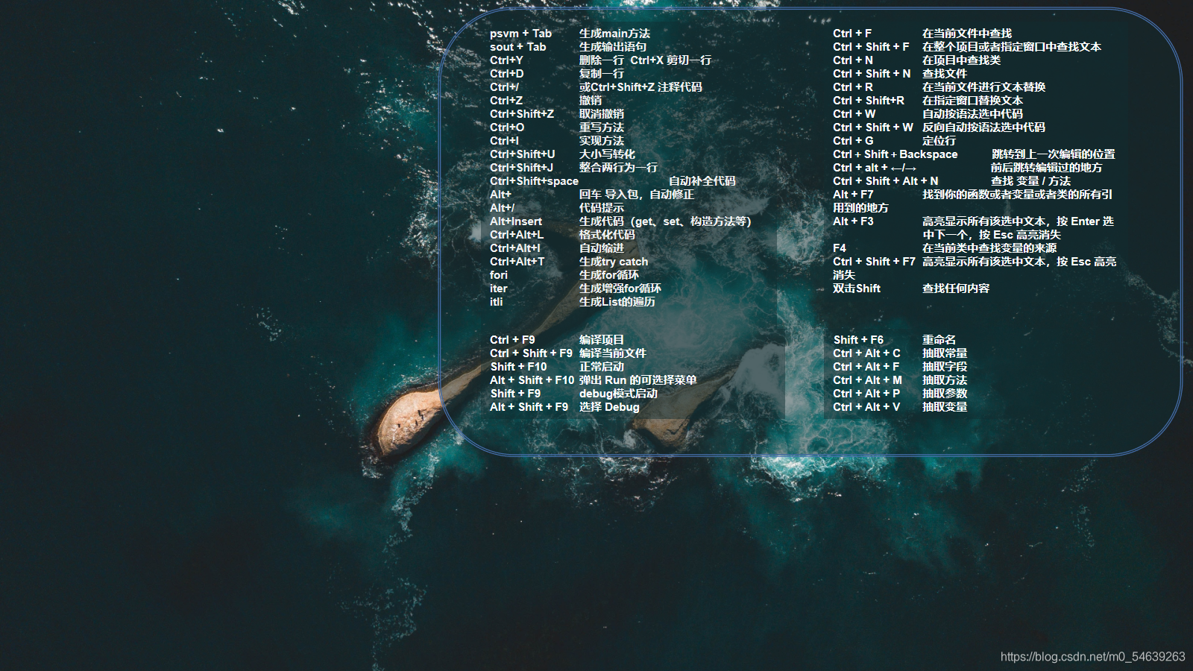Click the "Alt + F7" shortcut text
Screen dimensions: 1193x671
853,195
